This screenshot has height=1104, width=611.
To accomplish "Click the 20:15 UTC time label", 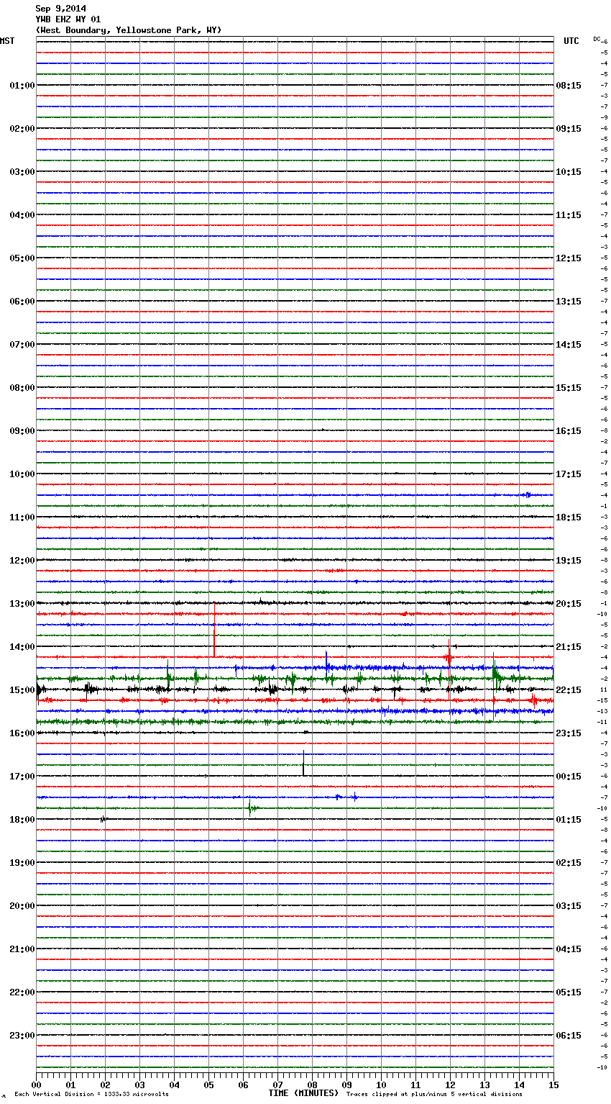I will click(569, 604).
